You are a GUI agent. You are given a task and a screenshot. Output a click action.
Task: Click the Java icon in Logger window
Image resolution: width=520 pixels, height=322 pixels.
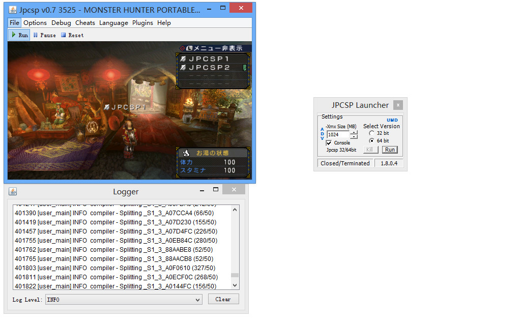13,191
